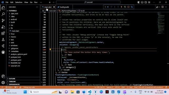
Task: Open Netflix from the taskbar
Action: pos(107,92)
